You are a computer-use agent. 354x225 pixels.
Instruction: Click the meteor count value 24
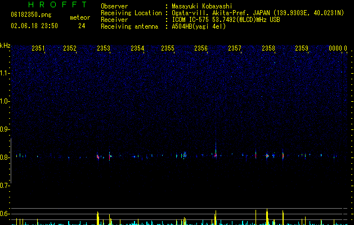click(x=82, y=26)
